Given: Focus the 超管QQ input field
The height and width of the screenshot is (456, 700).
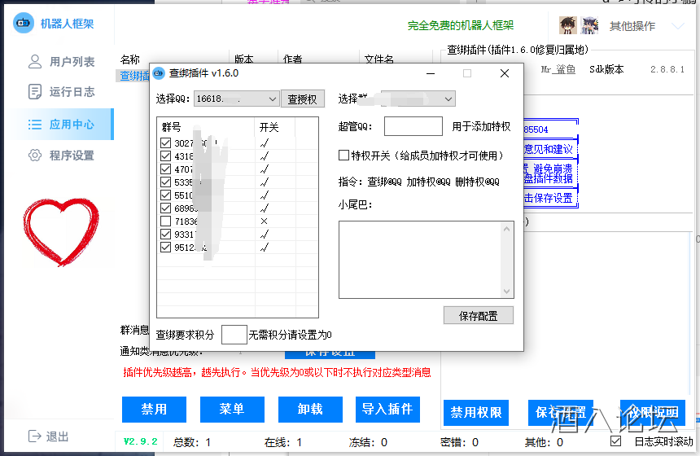Looking at the screenshot, I should point(413,126).
